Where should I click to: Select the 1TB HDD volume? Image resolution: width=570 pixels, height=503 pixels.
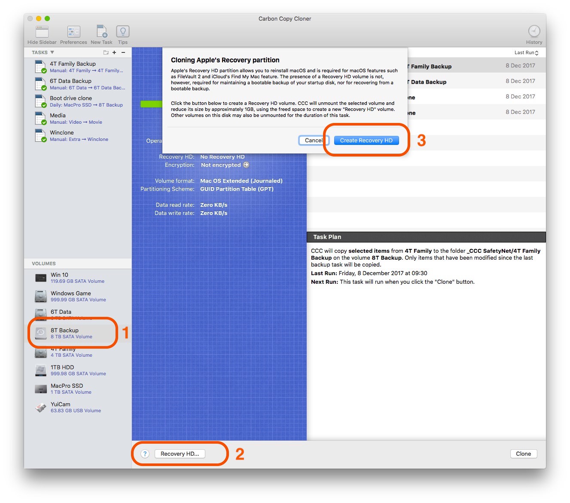point(78,370)
